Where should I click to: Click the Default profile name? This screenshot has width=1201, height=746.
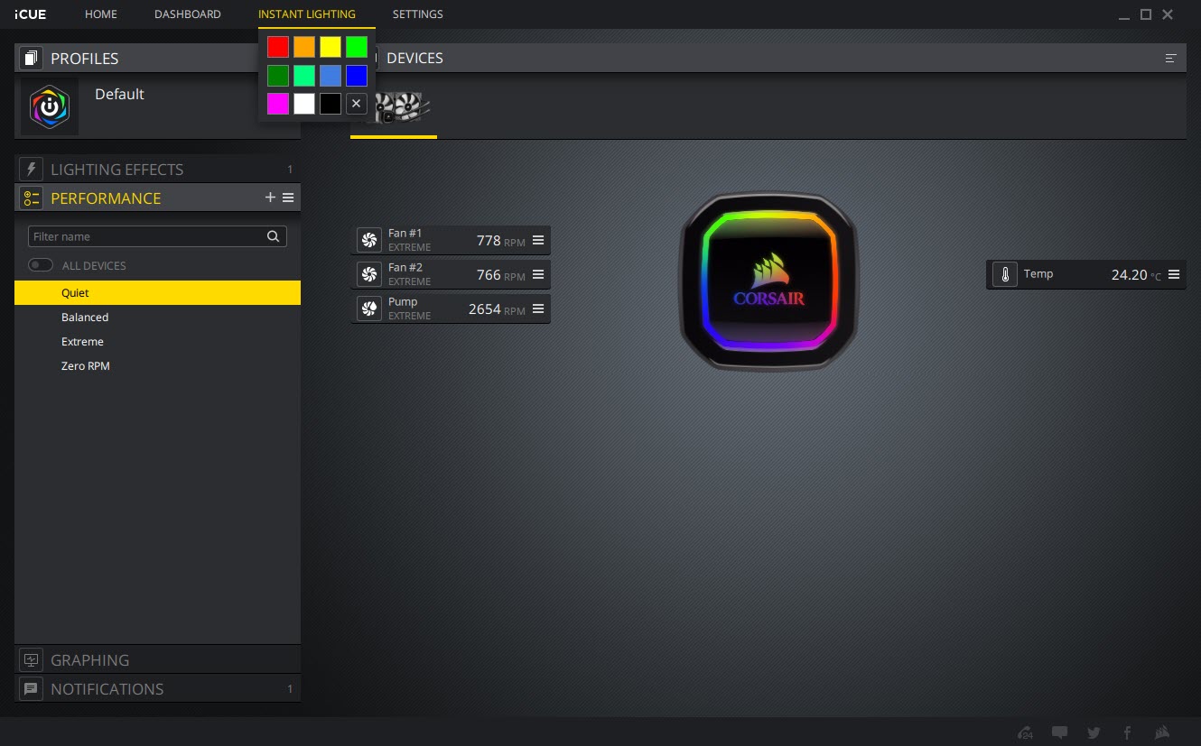click(x=119, y=94)
